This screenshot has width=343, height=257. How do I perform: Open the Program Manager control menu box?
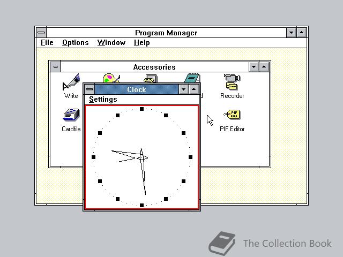(x=41, y=33)
